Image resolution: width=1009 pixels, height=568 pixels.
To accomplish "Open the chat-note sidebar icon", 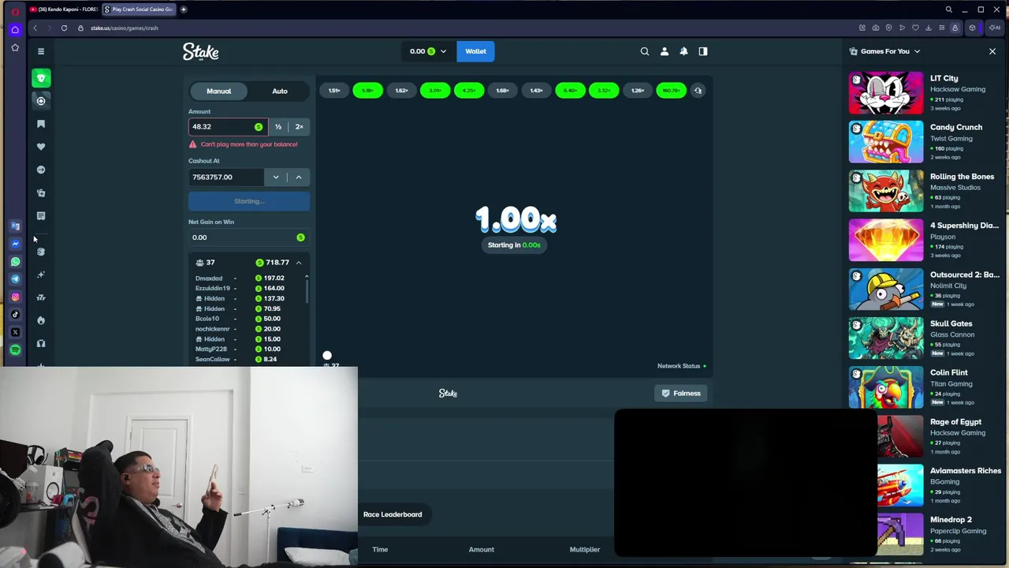I will pos(41,215).
